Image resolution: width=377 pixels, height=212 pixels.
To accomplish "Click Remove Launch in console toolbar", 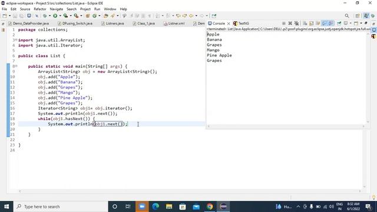I will point(290,24).
